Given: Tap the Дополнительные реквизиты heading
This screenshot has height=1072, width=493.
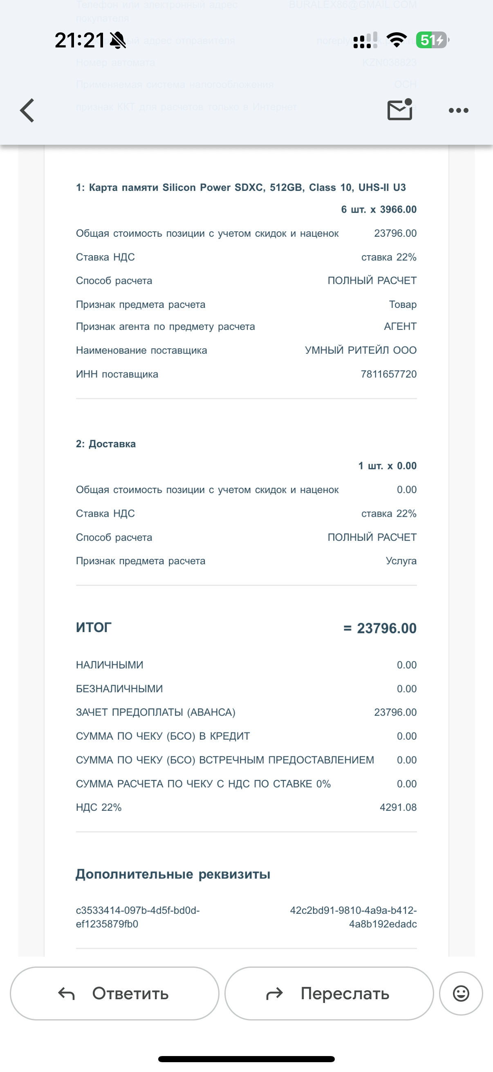Looking at the screenshot, I should pyautogui.click(x=173, y=875).
